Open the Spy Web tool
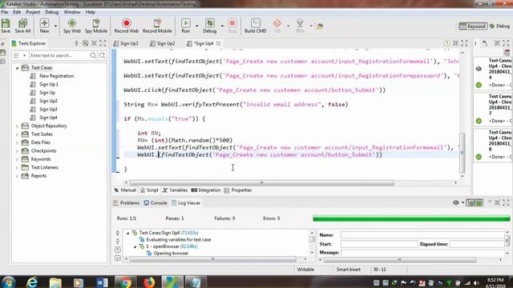The height and width of the screenshot is (288, 513). (72, 26)
